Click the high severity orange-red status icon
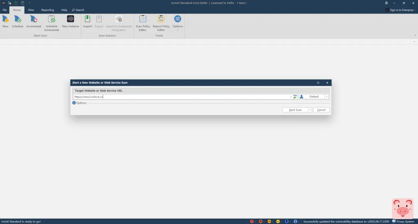This screenshot has width=418, height=224. point(260,221)
